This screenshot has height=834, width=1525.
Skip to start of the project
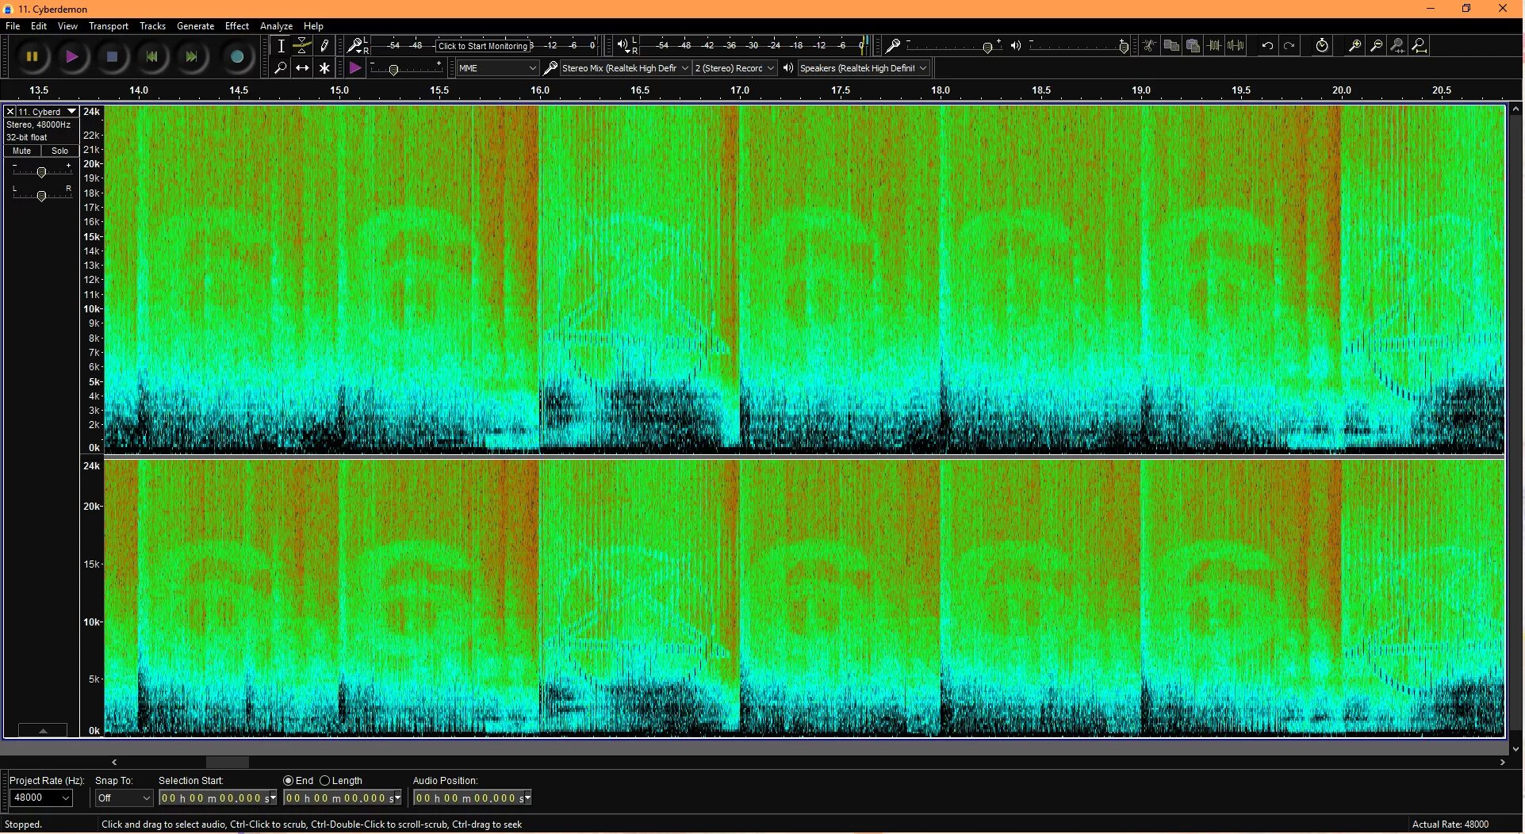(151, 56)
